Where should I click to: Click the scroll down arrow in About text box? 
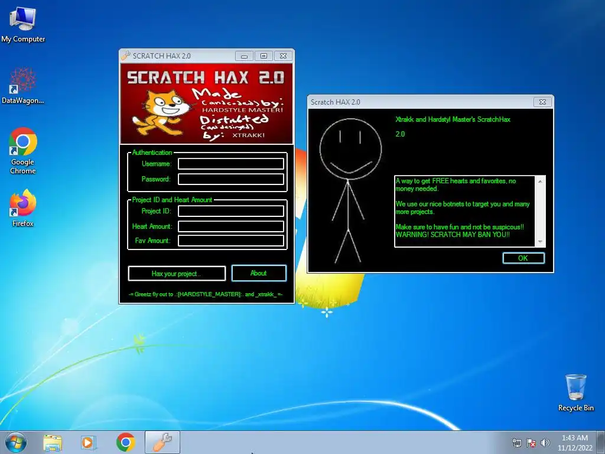(x=540, y=242)
